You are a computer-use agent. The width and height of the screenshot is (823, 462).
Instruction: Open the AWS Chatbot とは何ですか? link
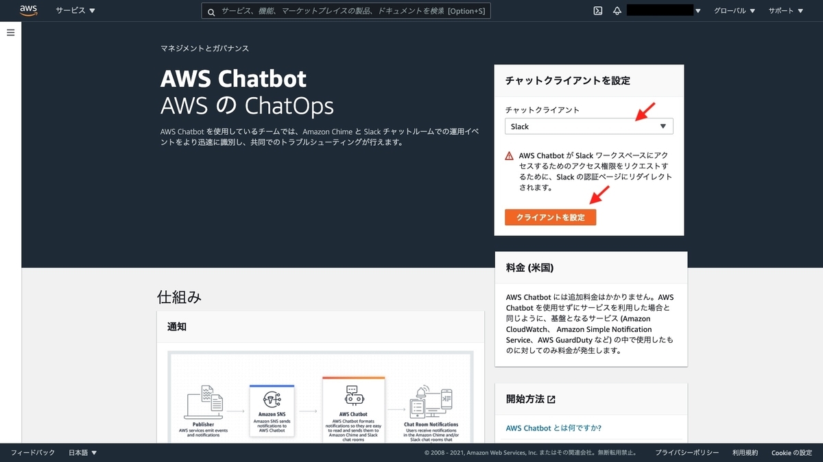pyautogui.click(x=553, y=428)
